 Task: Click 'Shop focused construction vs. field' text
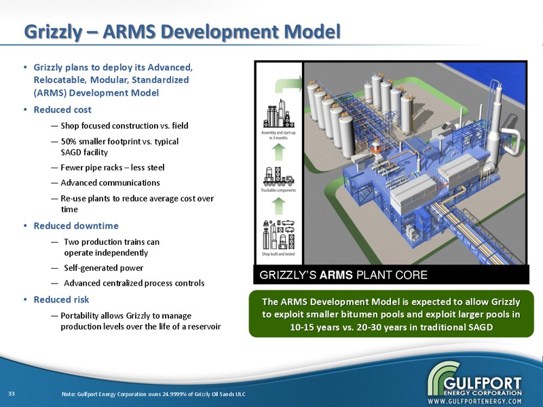(124, 125)
